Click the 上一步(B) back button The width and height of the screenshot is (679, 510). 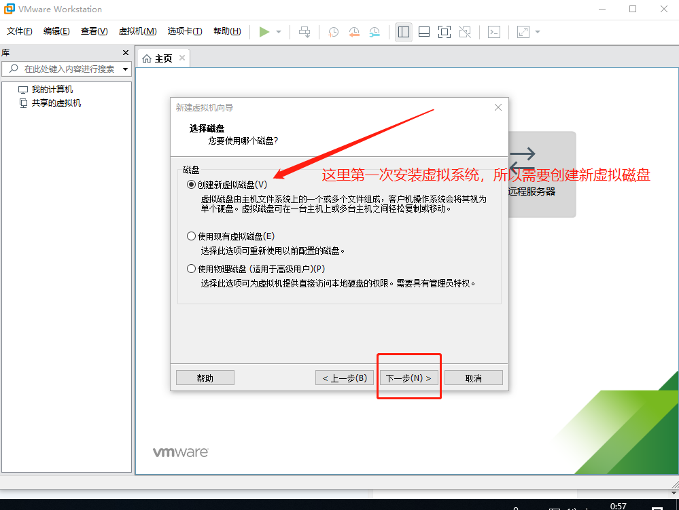pyautogui.click(x=345, y=378)
